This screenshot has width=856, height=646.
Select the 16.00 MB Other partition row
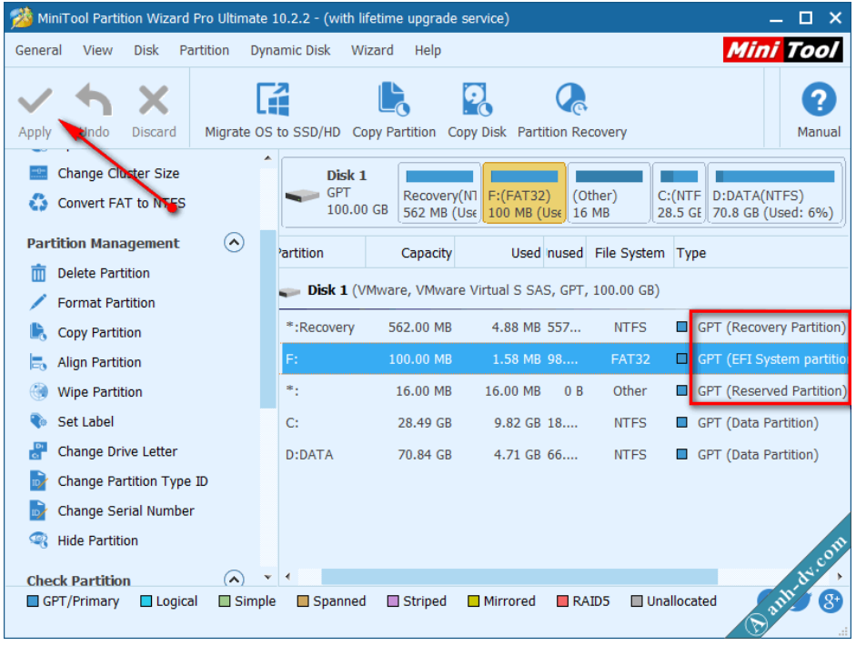pyautogui.click(x=565, y=390)
